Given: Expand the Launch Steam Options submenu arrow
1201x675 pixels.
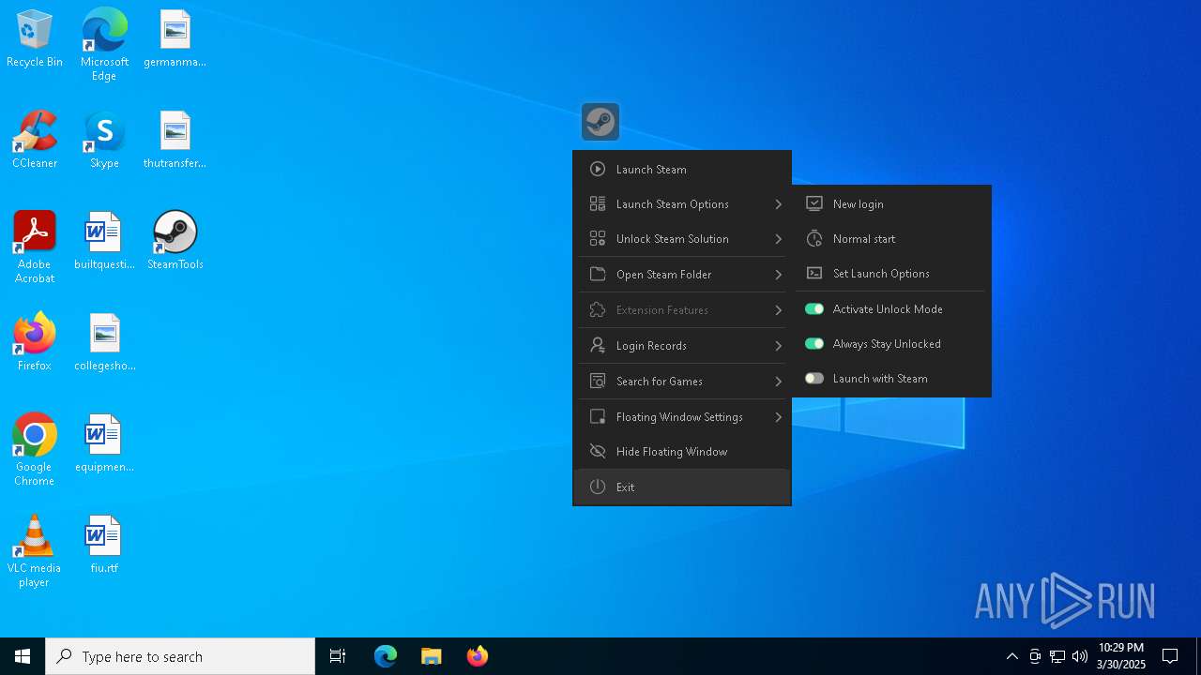Looking at the screenshot, I should (778, 204).
